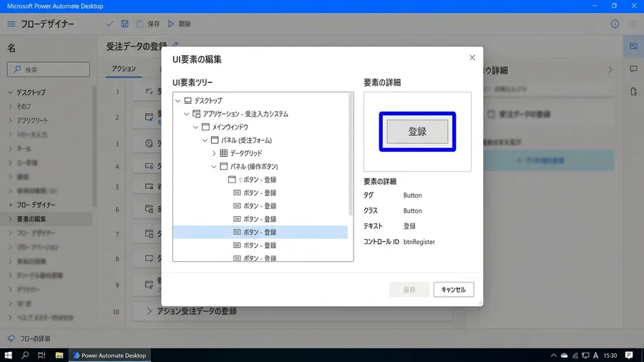
Task: Switch to the アクション tab
Action: click(x=124, y=69)
